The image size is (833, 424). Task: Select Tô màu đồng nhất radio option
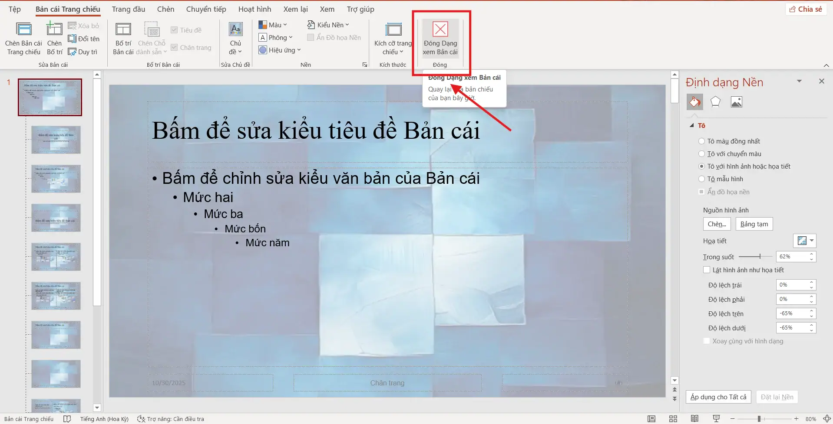coord(702,141)
